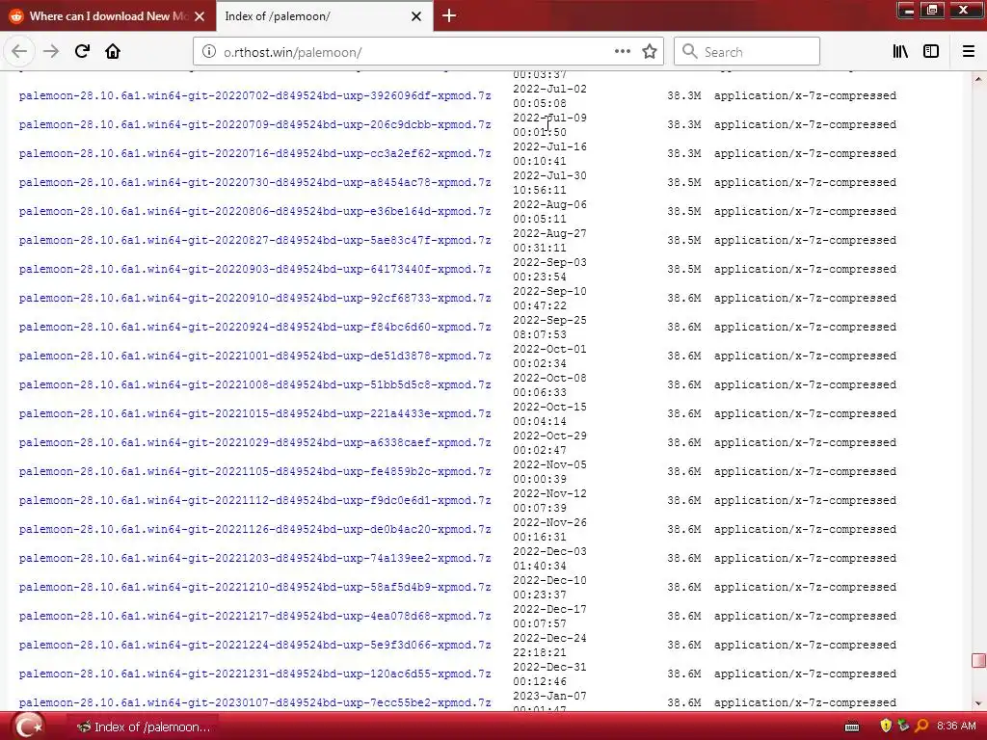
Task: Click 38.3M size in 20220716 row
Action: 684,153
